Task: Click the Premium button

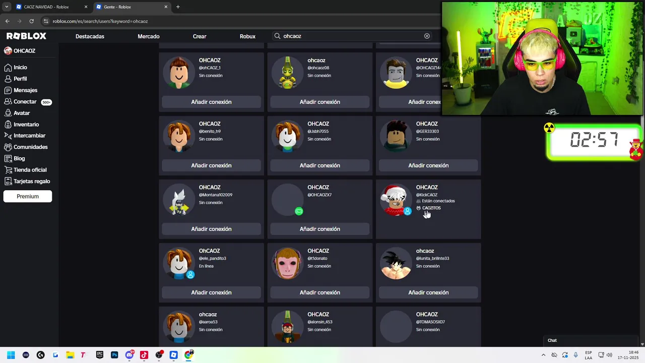Action: 28,196
